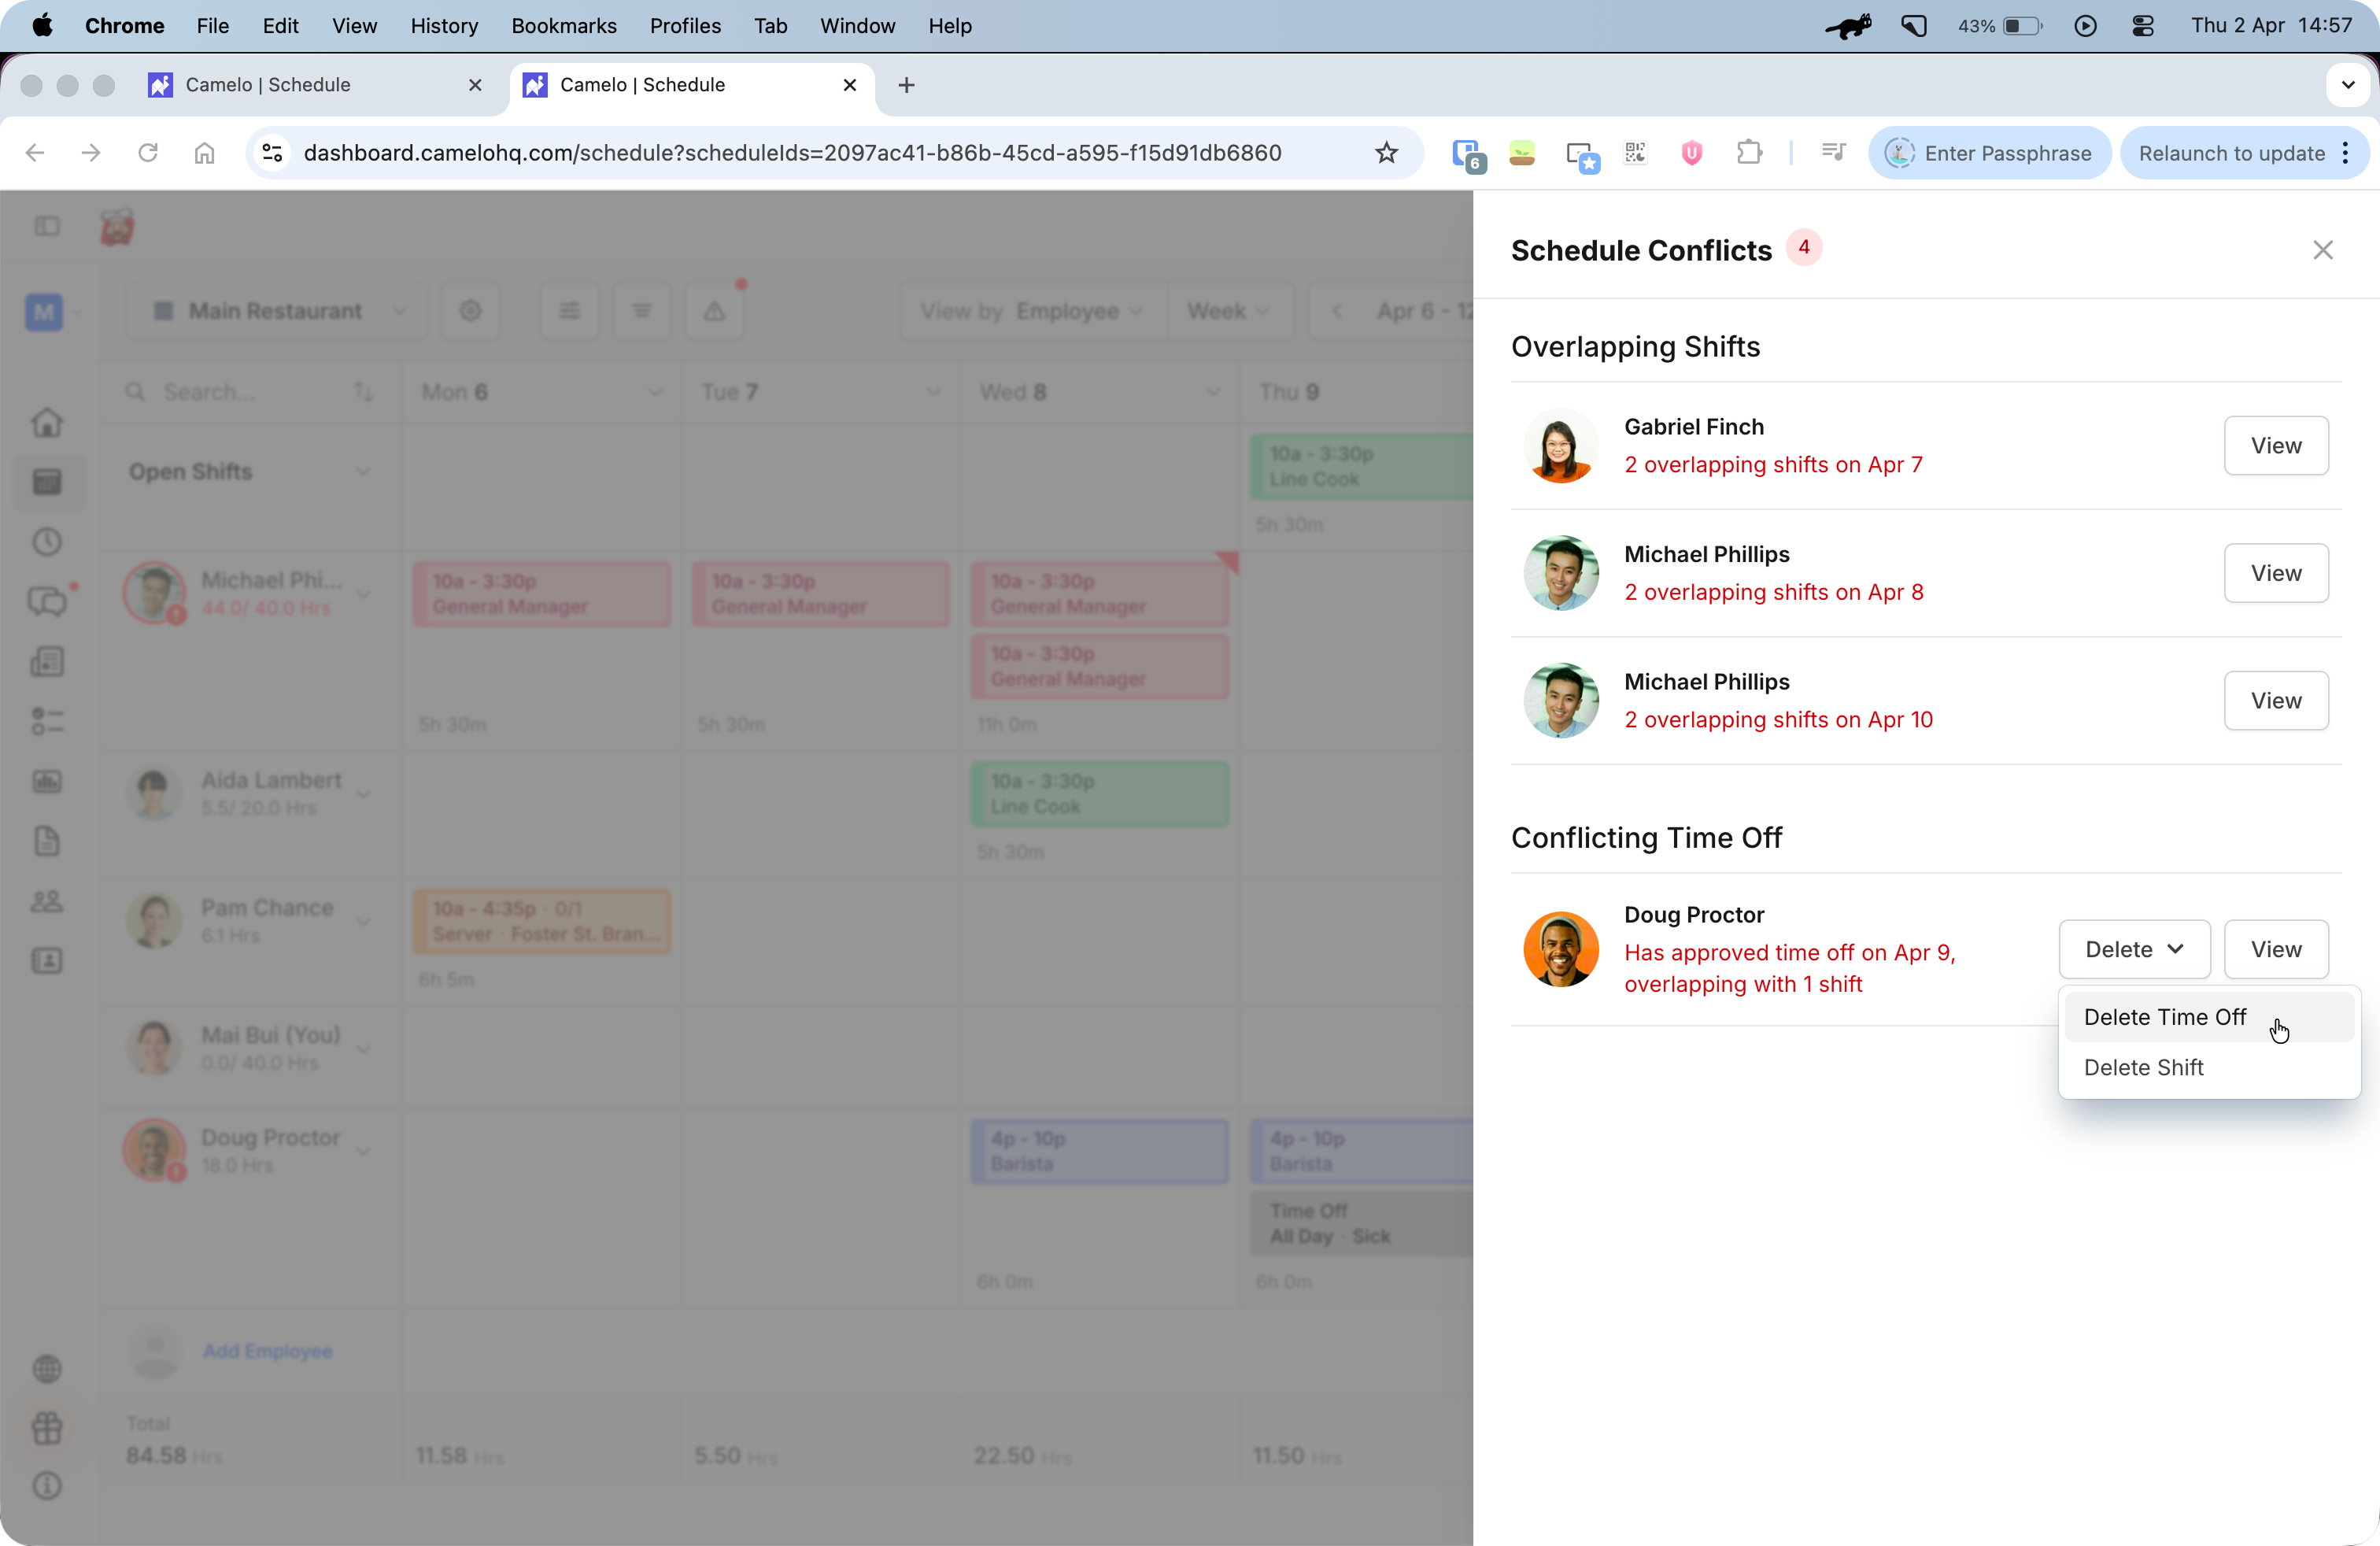
Task: Go back to previous page
Action: 35,153
